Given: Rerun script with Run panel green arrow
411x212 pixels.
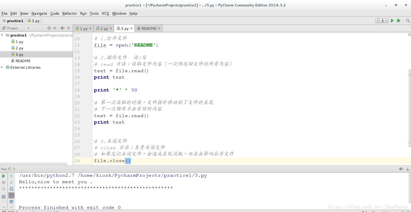Looking at the screenshot, I should click(x=4, y=176).
